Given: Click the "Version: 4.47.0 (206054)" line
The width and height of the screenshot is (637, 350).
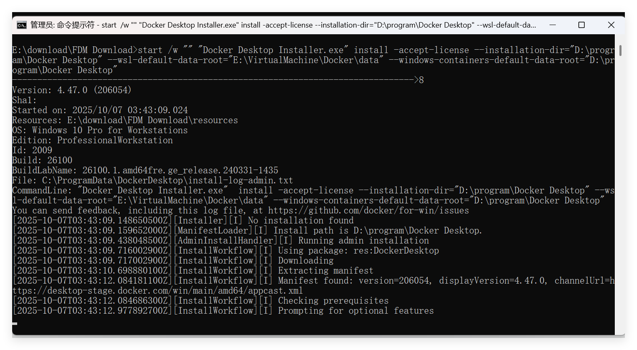Looking at the screenshot, I should pyautogui.click(x=72, y=90).
